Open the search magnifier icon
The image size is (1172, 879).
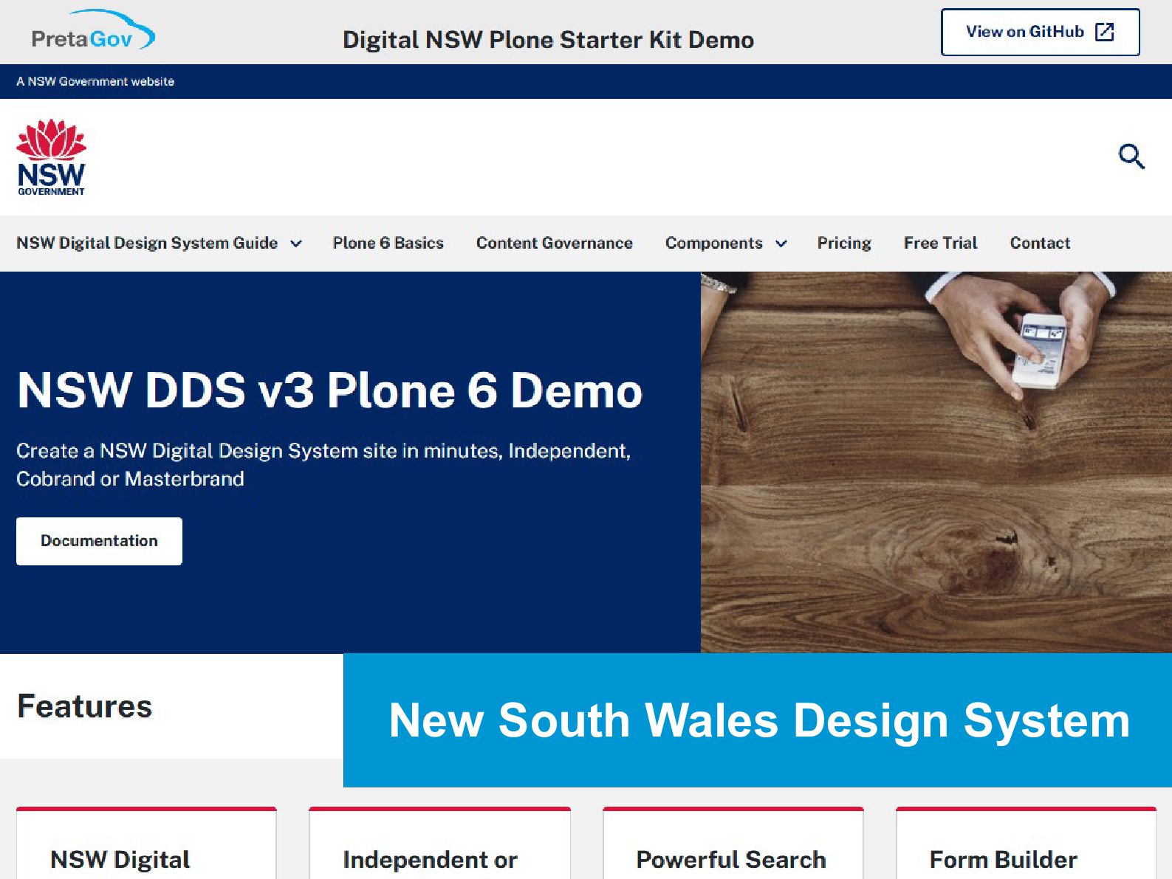coord(1131,156)
